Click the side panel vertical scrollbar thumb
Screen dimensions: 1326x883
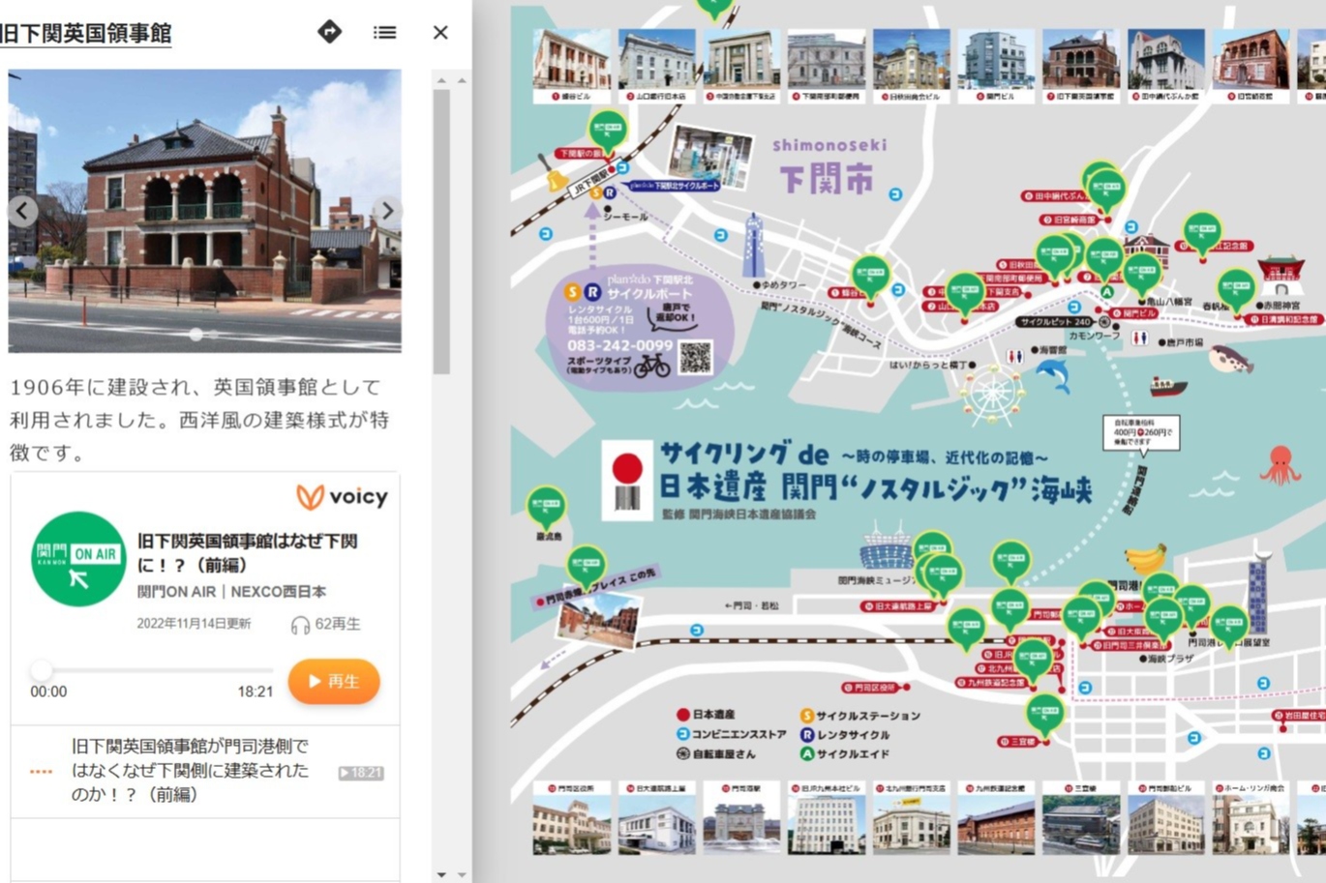(x=441, y=230)
